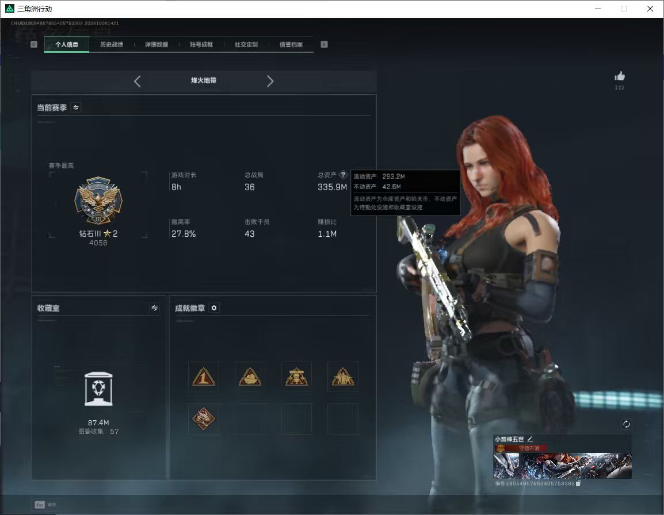Open the collection room showcase icon

[98, 389]
